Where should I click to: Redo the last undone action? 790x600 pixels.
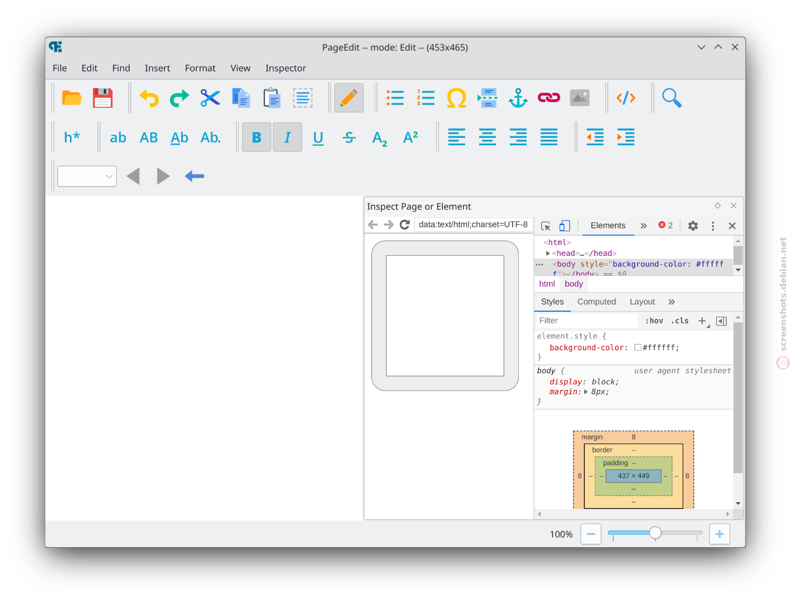[179, 98]
